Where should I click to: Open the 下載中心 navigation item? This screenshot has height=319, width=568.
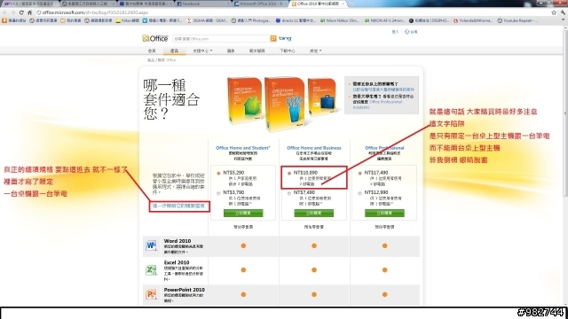[x=288, y=51]
